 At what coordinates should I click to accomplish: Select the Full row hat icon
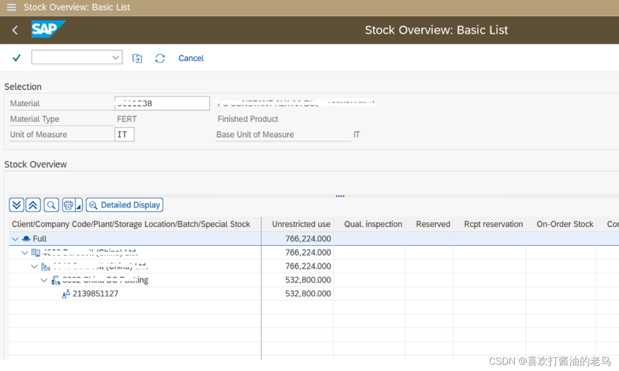26,238
